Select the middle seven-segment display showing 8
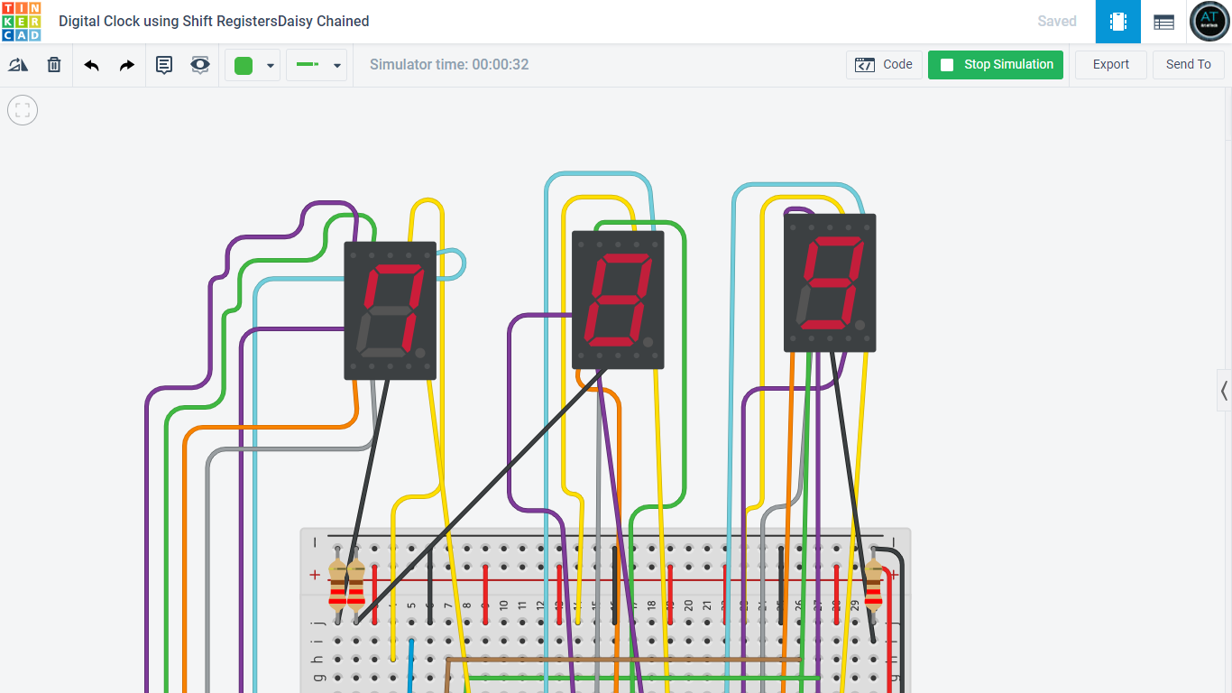The image size is (1232, 693). click(618, 300)
